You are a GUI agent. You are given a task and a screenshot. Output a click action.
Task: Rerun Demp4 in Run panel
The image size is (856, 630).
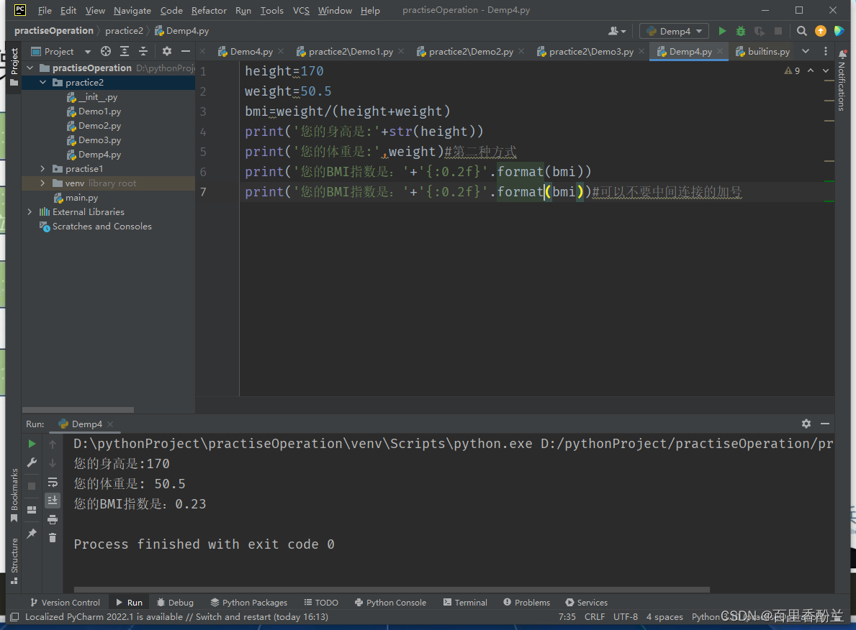[x=32, y=444]
